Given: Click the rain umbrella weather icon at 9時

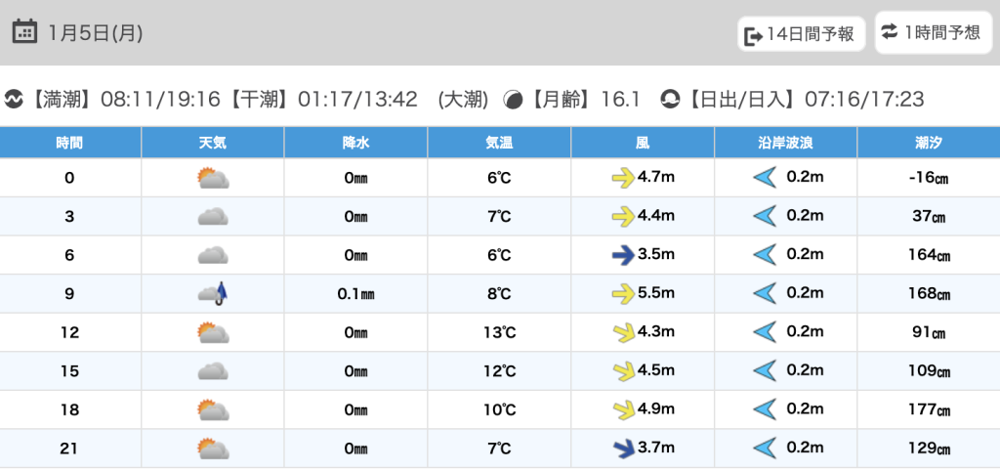Looking at the screenshot, I should [x=213, y=293].
